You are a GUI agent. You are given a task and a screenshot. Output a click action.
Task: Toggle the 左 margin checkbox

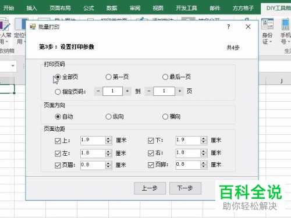pyautogui.click(x=58, y=153)
